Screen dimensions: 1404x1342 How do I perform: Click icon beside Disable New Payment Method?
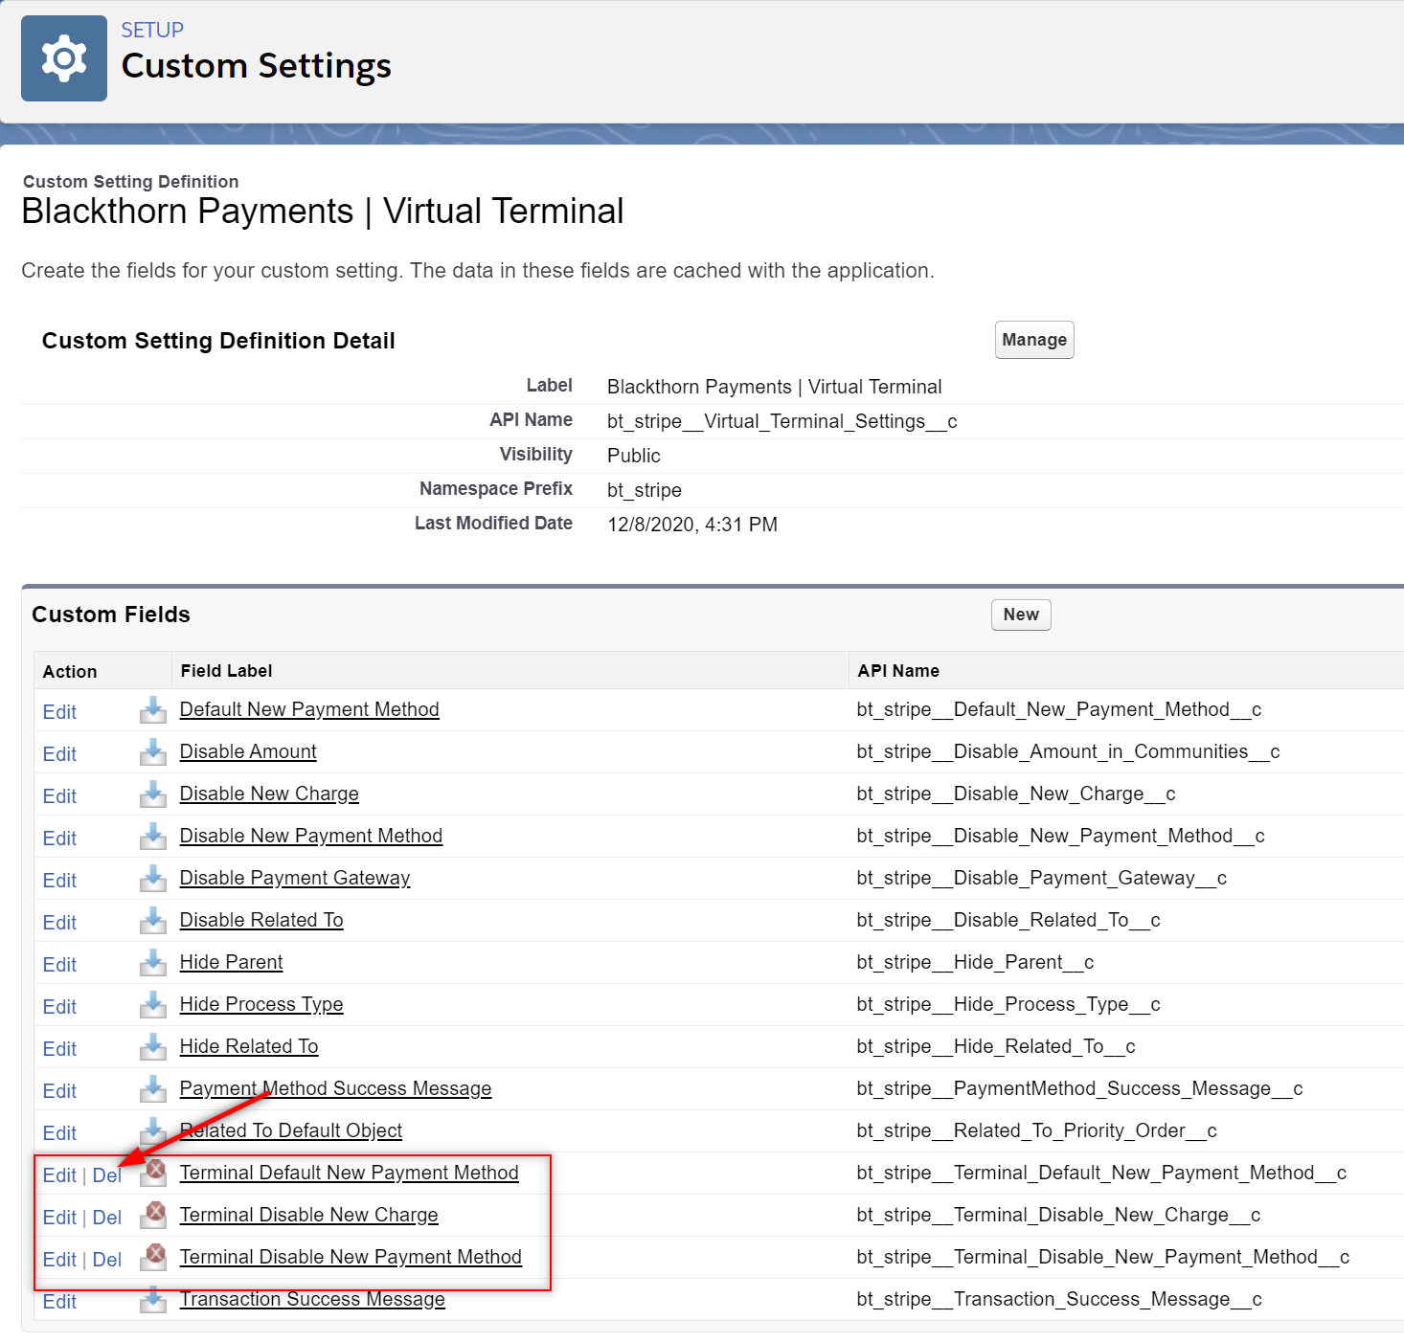point(153,837)
